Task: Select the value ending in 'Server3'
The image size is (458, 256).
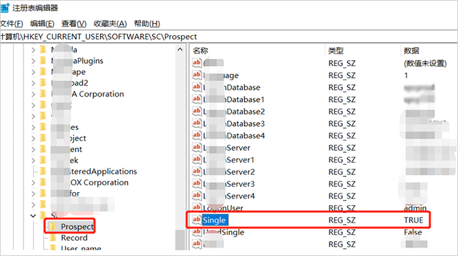Action: point(229,184)
